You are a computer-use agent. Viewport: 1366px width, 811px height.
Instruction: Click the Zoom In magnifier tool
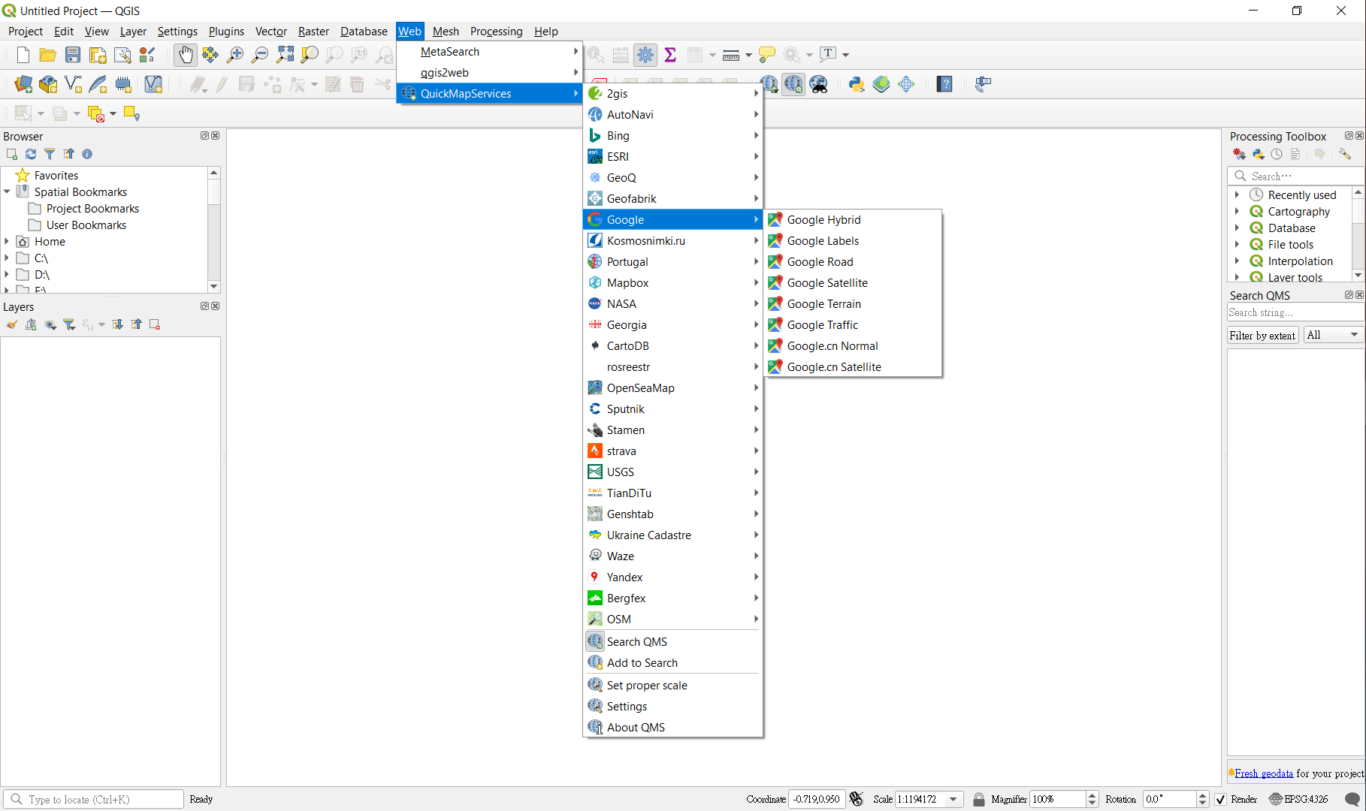click(235, 55)
